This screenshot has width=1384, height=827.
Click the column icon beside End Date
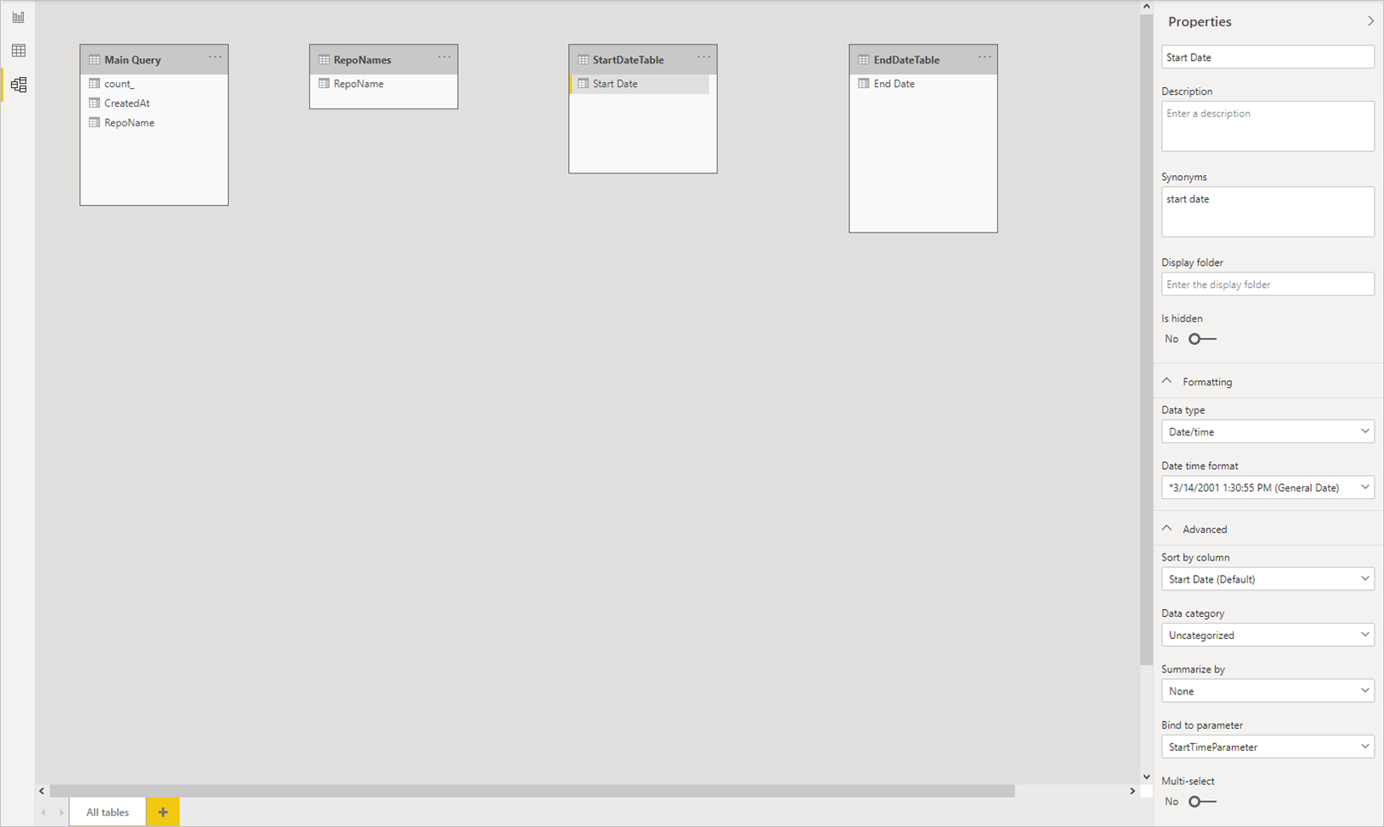(x=864, y=84)
